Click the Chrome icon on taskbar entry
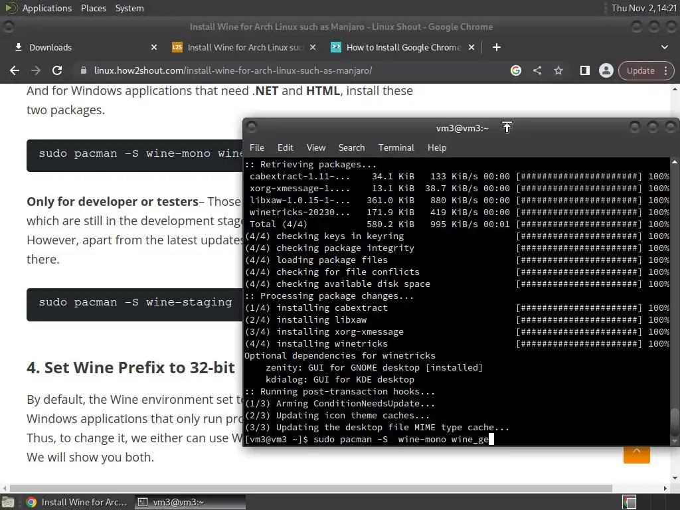 31,502
